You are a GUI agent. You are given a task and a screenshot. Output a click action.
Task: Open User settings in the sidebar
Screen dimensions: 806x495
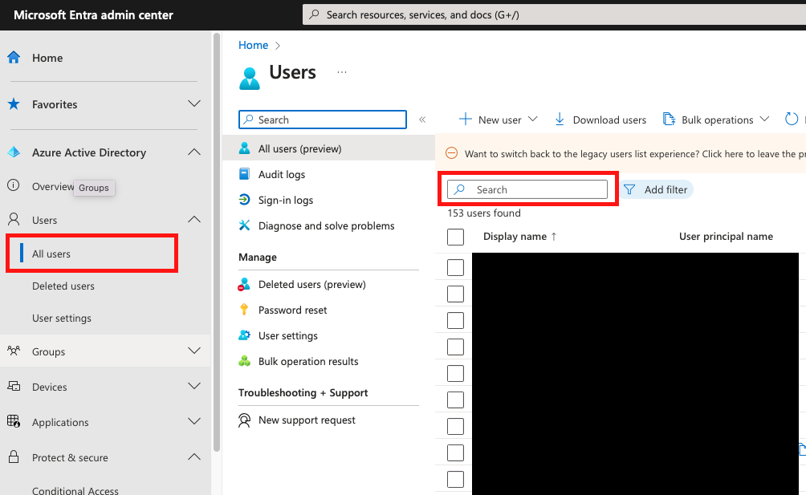62,319
